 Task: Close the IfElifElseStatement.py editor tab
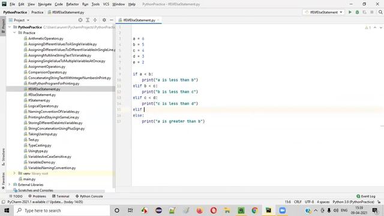pyautogui.click(x=158, y=20)
